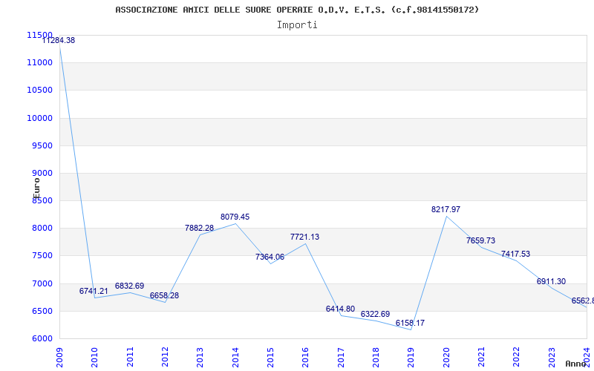Click the 6000 y-axis tick label
Image resolution: width=594 pixels, height=371 pixels.
pyautogui.click(x=42, y=339)
